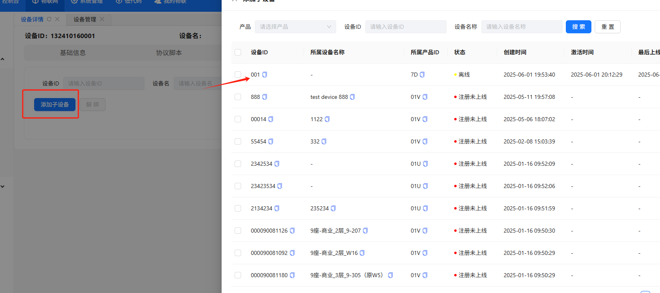The height and width of the screenshot is (293, 660).
Task: Focus the drawer 设备名称 search field
Action: pyautogui.click(x=522, y=27)
